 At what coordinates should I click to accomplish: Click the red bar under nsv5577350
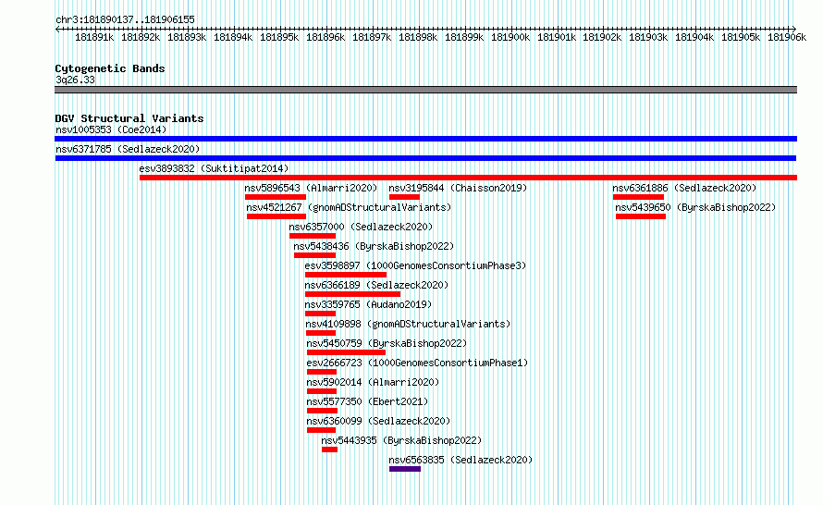(323, 411)
